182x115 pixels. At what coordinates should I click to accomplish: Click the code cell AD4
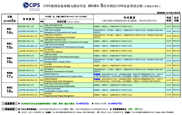pyautogui.click(x=42, y=46)
